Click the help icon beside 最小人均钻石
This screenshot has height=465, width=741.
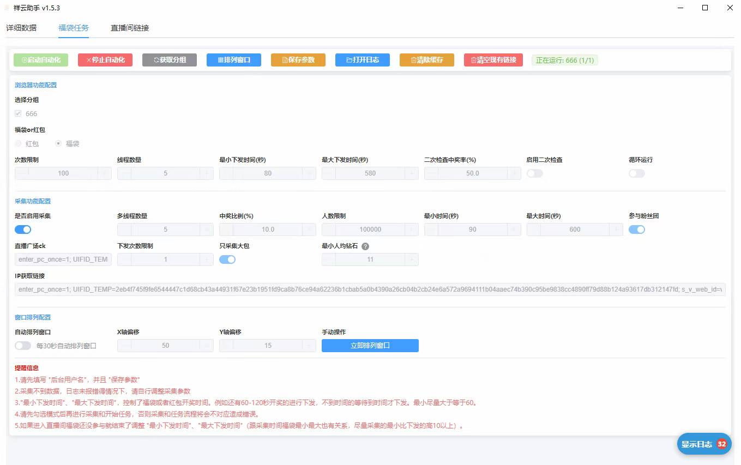tap(365, 246)
